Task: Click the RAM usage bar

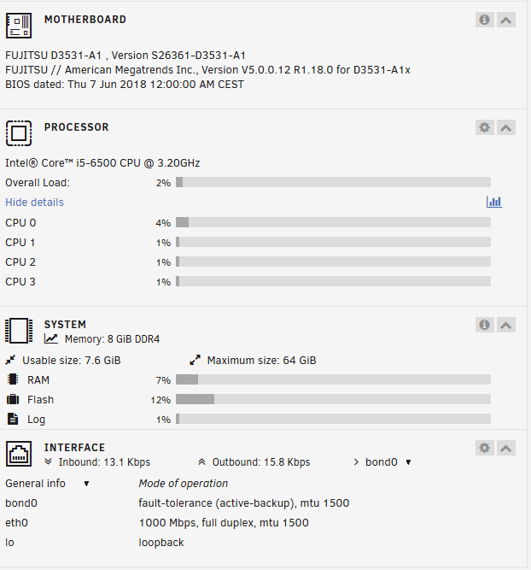Action: pos(333,379)
